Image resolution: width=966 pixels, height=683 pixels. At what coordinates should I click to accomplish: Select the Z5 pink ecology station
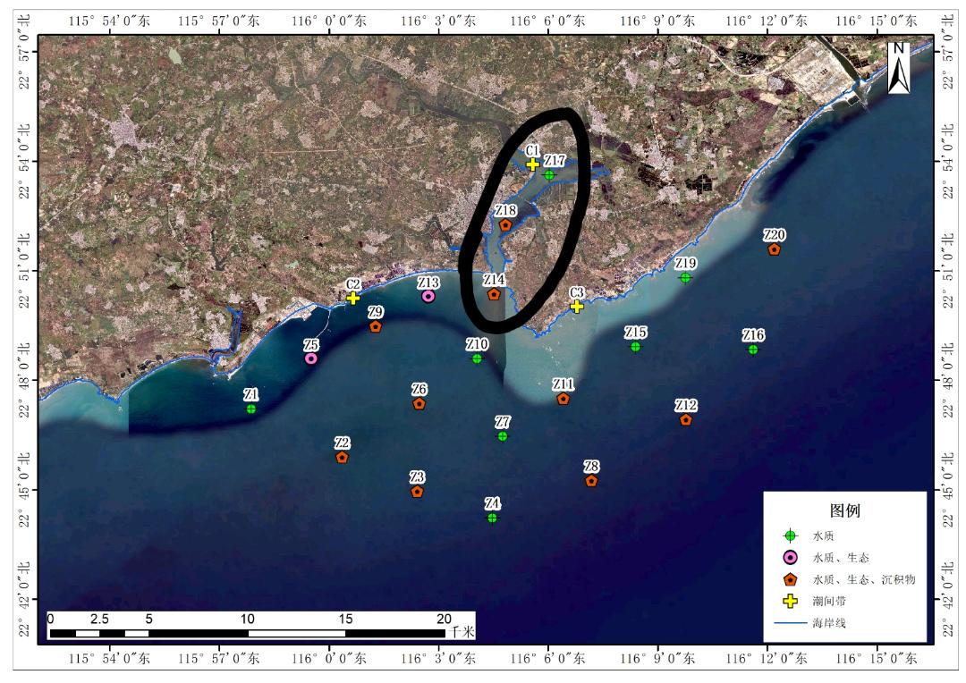click(311, 358)
